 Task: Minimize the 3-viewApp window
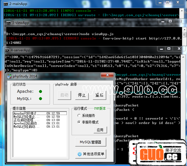[163, 21]
